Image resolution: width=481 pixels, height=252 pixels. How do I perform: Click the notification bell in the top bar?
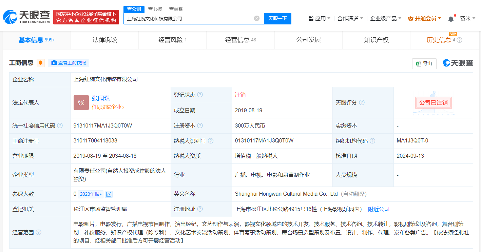click(451, 18)
